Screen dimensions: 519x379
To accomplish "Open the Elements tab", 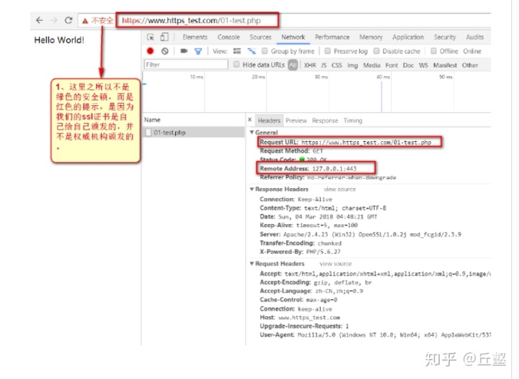I will point(195,37).
